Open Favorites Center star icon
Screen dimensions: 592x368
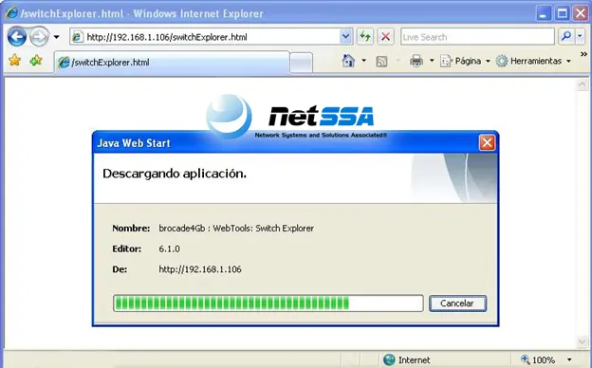[14, 61]
